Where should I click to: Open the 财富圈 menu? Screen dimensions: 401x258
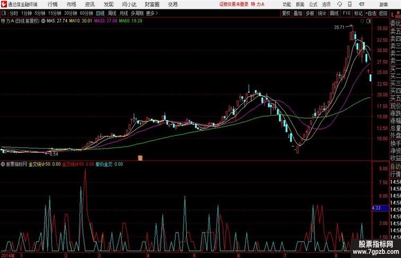click(x=152, y=4)
